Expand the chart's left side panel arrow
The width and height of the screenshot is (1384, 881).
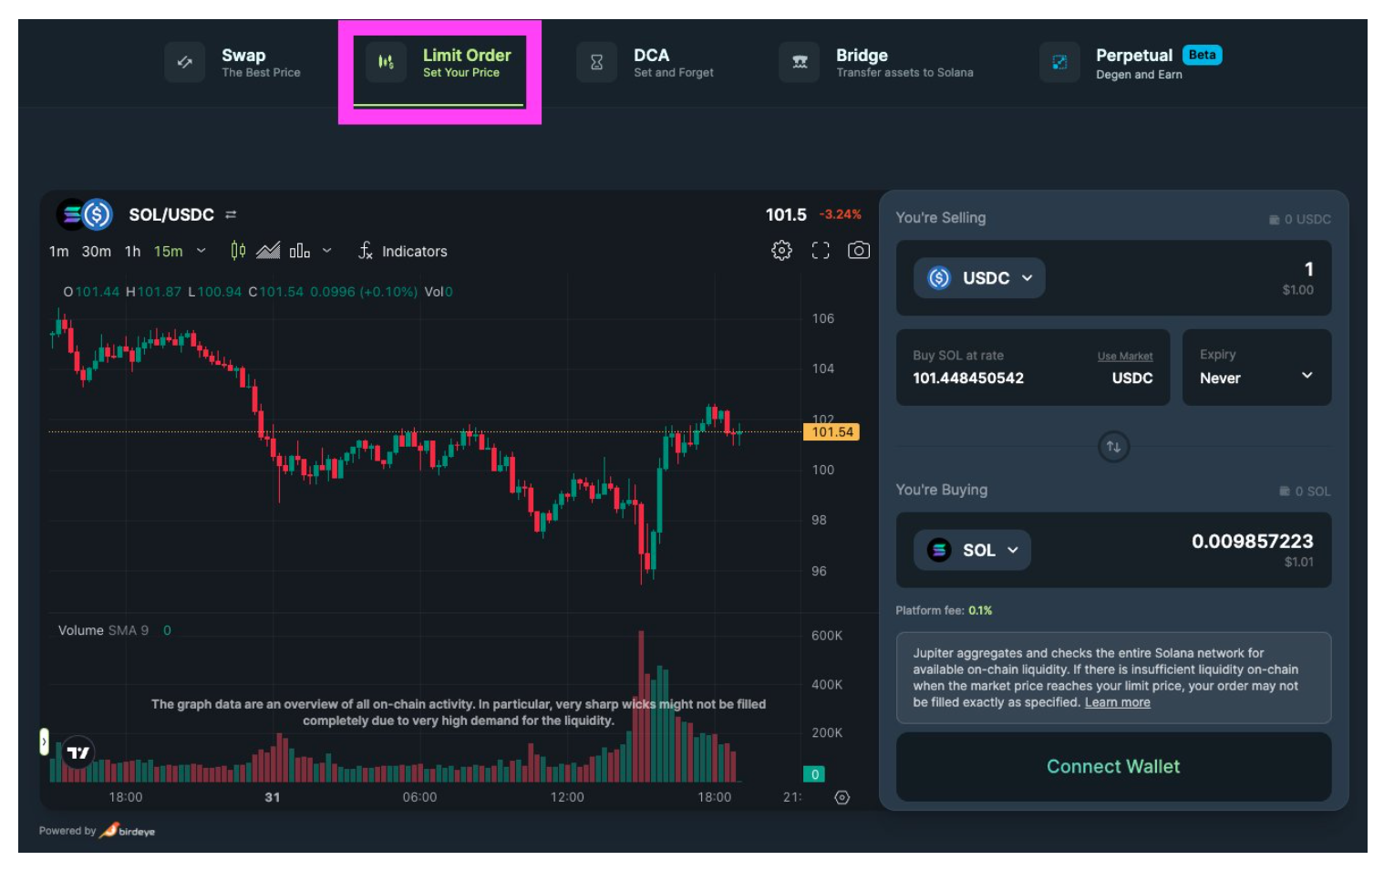(x=44, y=741)
